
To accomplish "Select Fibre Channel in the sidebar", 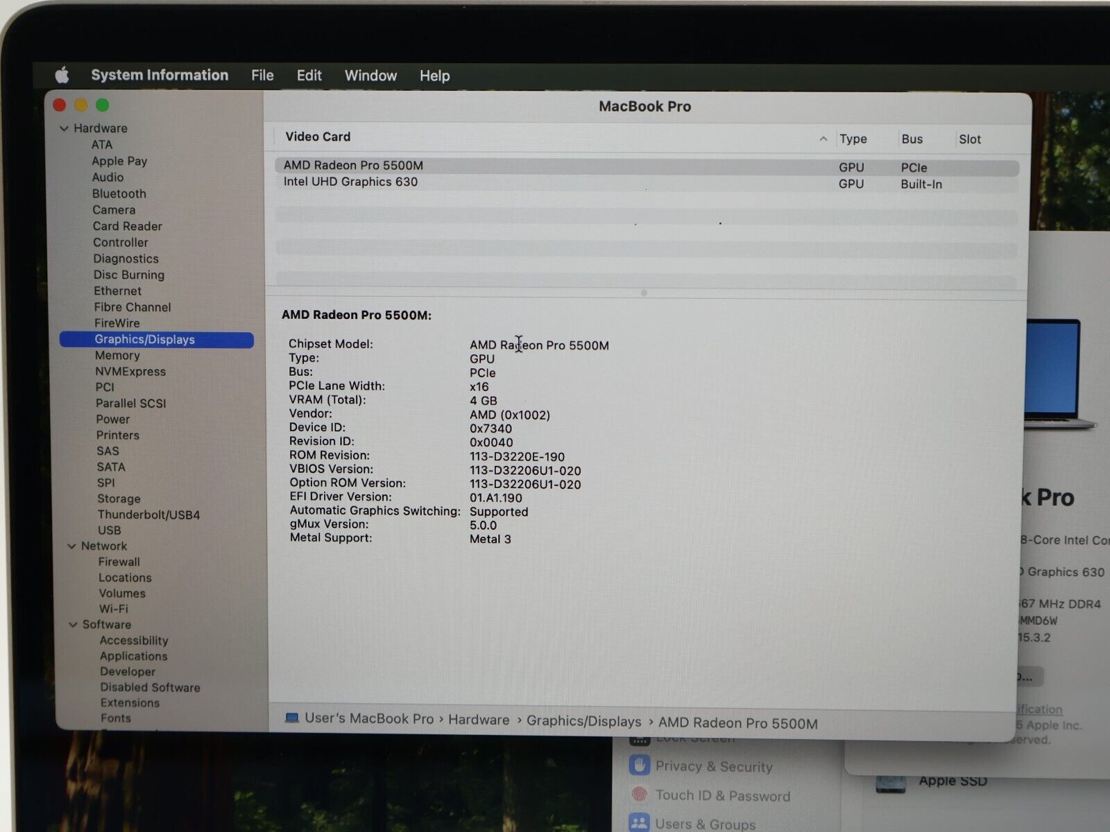I will point(133,306).
